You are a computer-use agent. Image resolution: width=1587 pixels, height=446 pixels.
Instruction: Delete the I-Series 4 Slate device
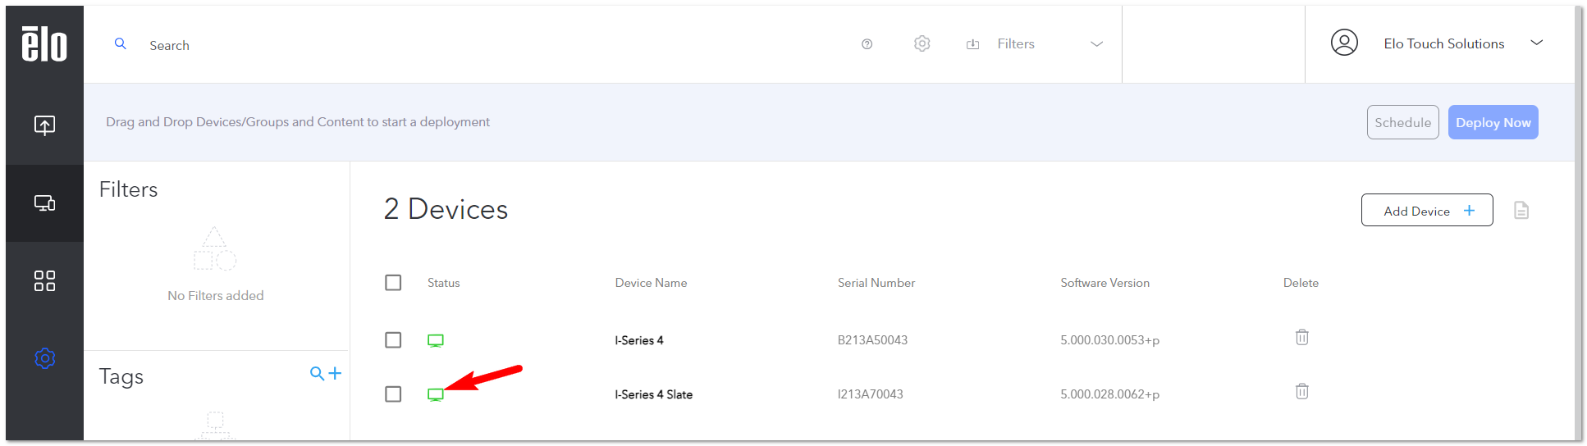pyautogui.click(x=1302, y=391)
